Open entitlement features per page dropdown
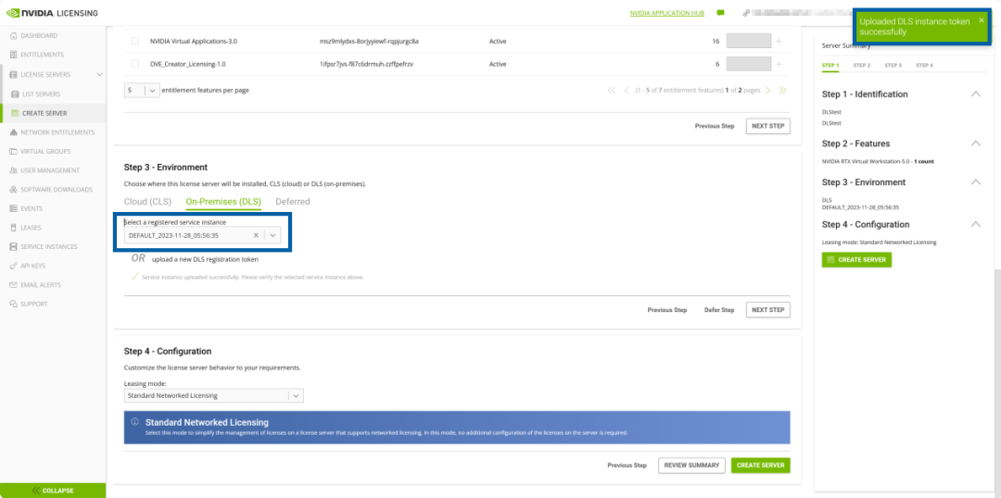 tap(142, 91)
